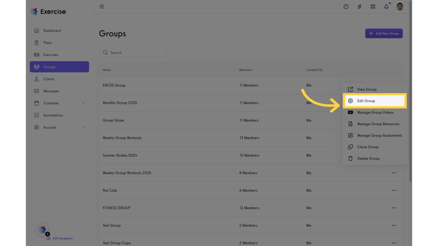Open the time tracking clock icon
438x246 pixels.
(x=346, y=6)
